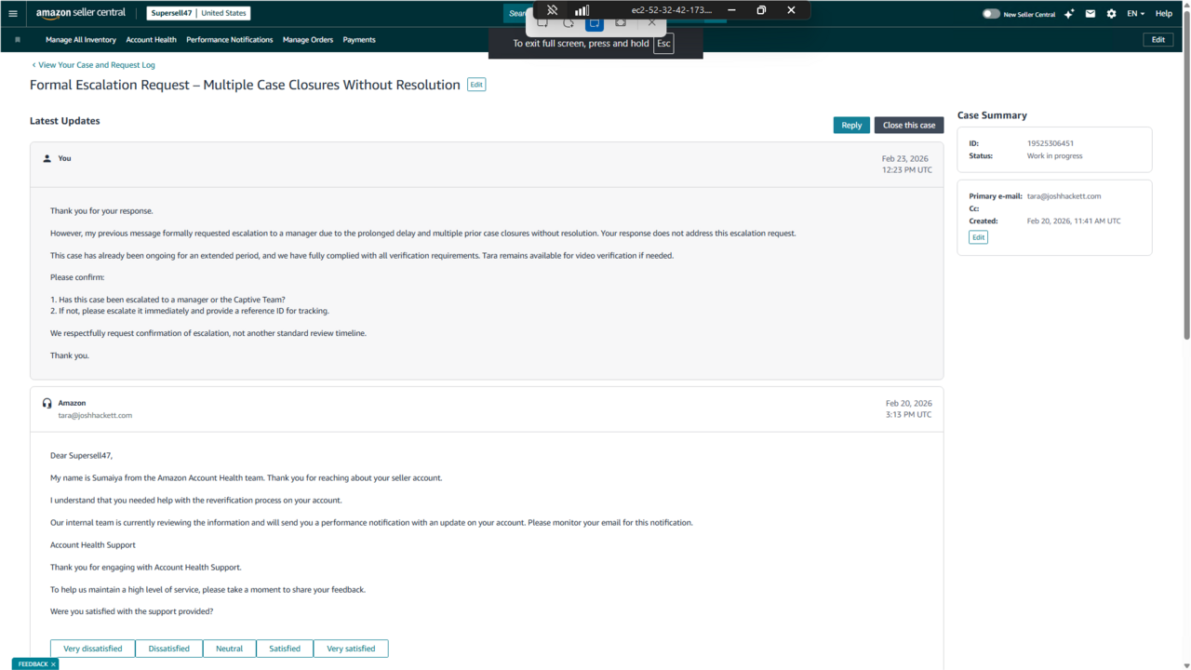Viewport: 1191px width, 670px height.
Task: Click the Amazon Seller Central logo
Action: click(x=81, y=13)
